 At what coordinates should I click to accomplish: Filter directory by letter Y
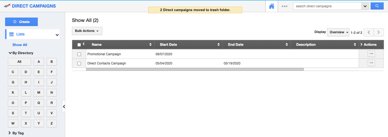39,123
